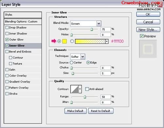The image size is (164, 128).
Task: Click the style preview thumbnail
Action: [148, 49]
